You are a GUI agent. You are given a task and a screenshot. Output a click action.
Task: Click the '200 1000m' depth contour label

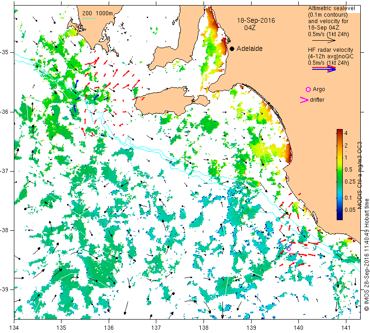pos(98,13)
